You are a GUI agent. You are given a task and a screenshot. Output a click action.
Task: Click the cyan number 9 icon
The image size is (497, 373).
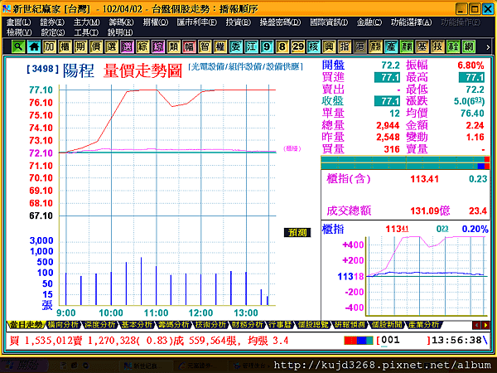pos(267,47)
